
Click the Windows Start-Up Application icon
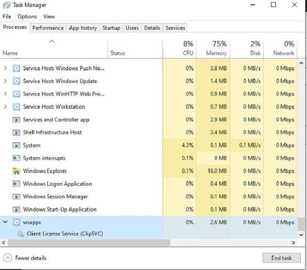(x=16, y=209)
